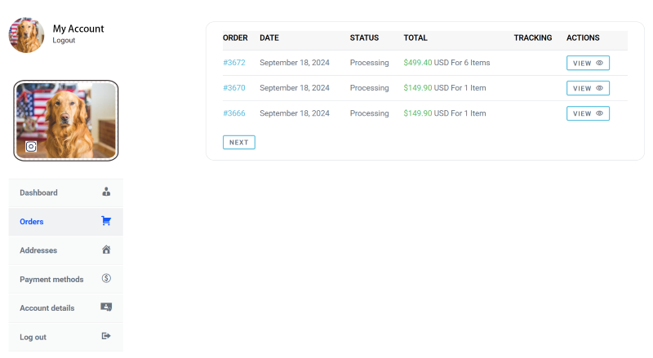653x358 pixels.
Task: Click the large profile dog photo
Action: point(66,121)
